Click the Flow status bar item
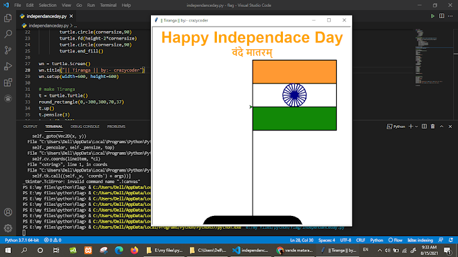The height and width of the screenshot is (257, 458). pos(395,240)
